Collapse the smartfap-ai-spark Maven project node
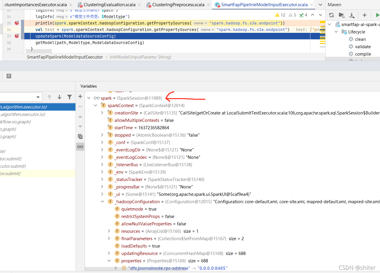This screenshot has width=380, height=273. coord(330,25)
